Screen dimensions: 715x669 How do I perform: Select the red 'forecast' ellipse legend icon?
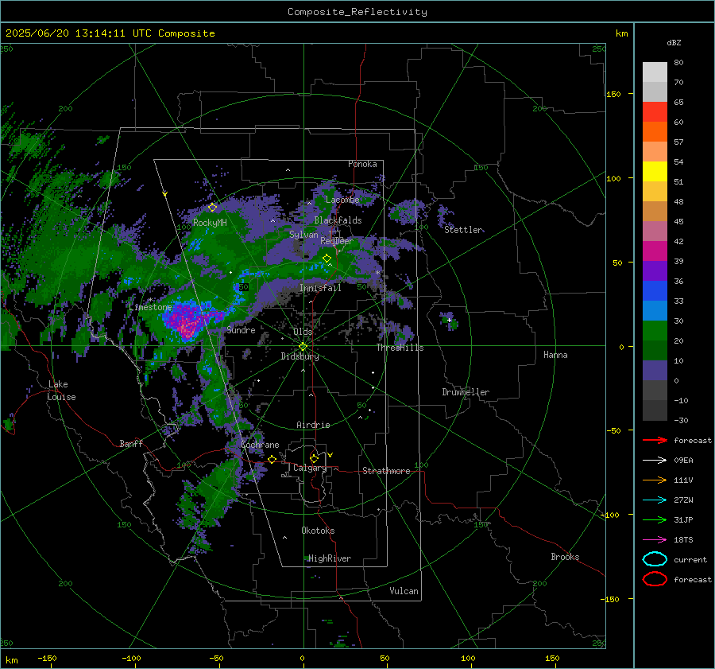655,579
